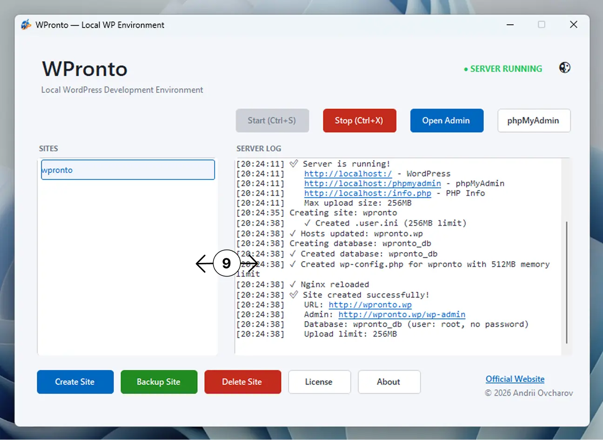Viewport: 603px width, 440px height.
Task: Select the "Created wp-config.php for wpronto" log line
Action: click(393, 269)
